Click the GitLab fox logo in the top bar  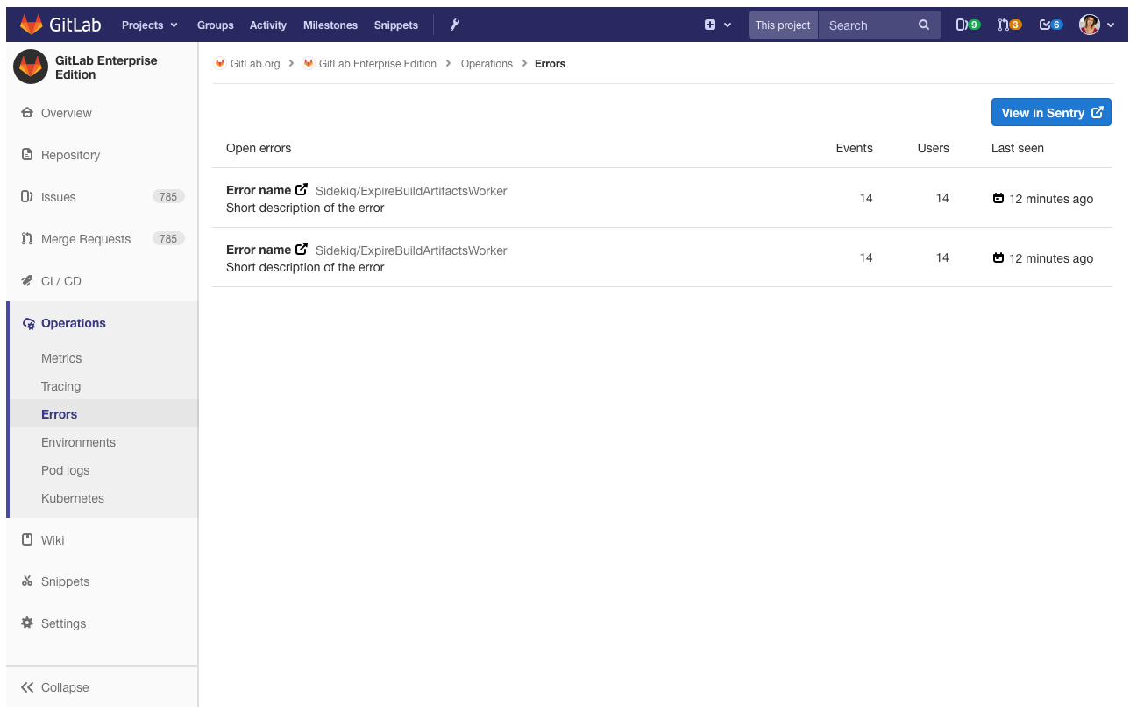click(x=31, y=24)
